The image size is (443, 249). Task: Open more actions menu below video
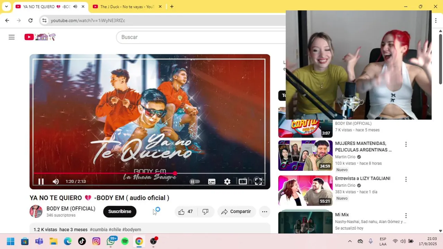click(264, 212)
